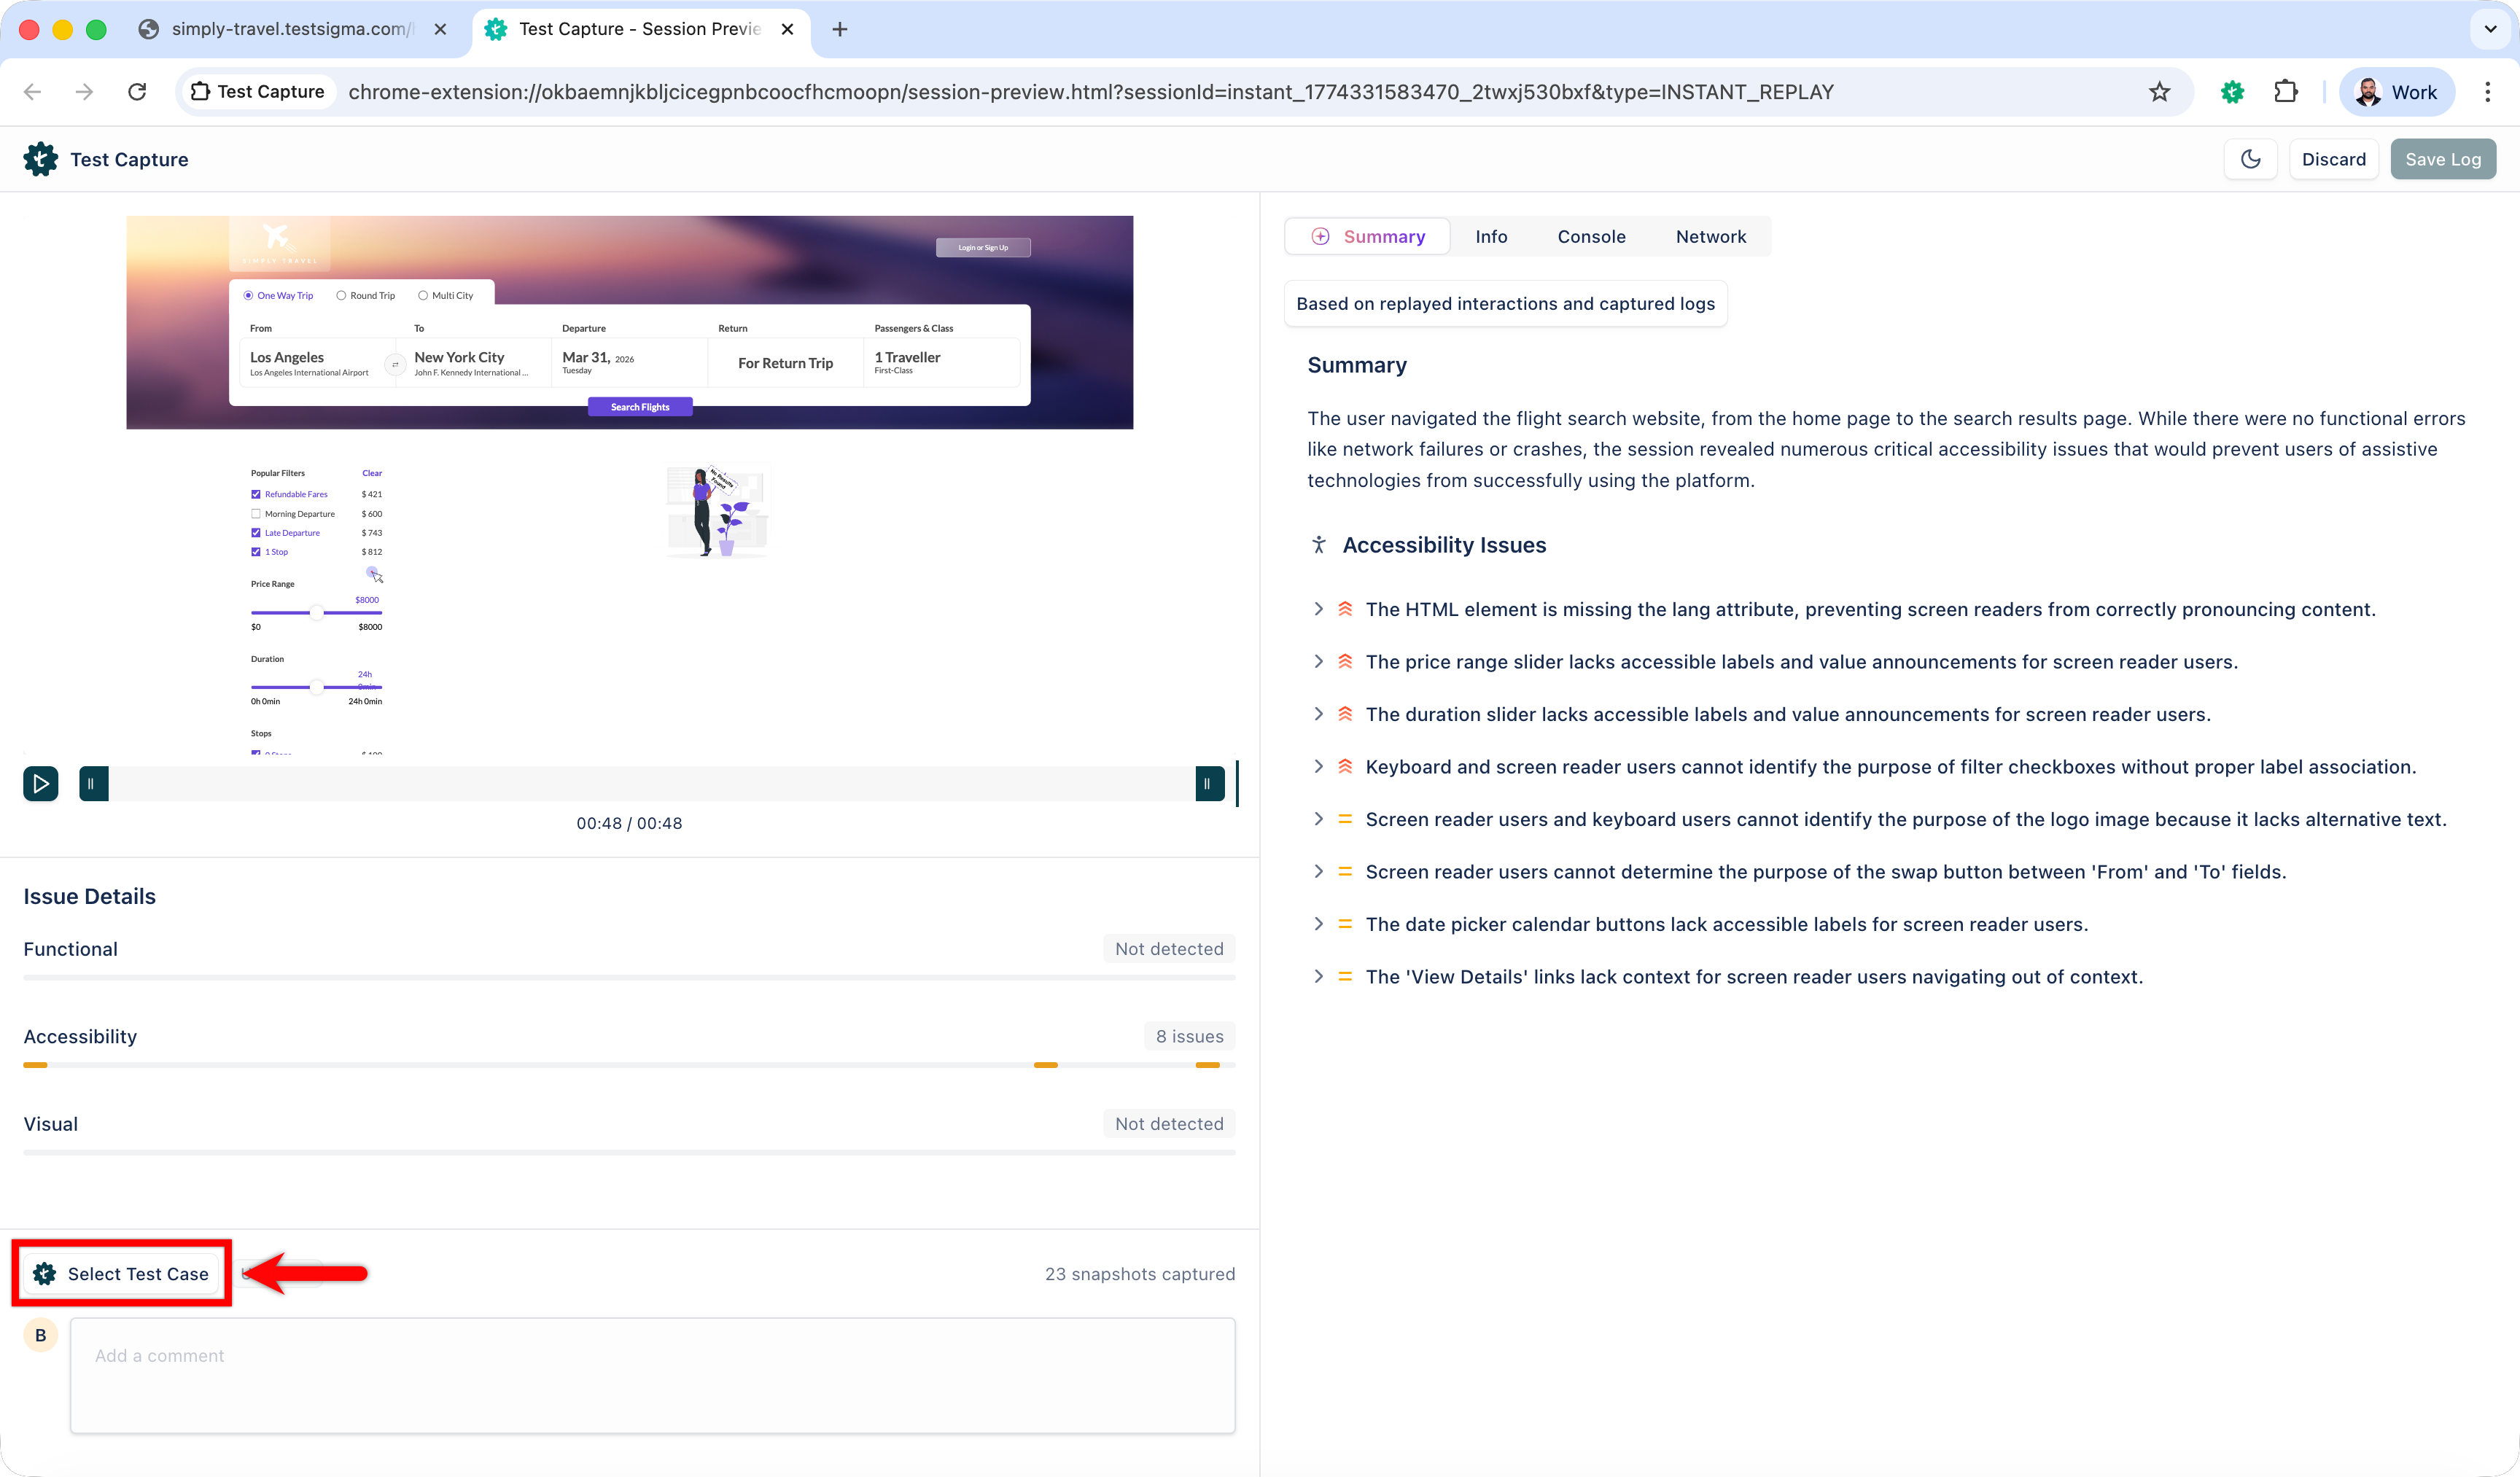
Task: Open the Testsigma extension icon in browser toolbar
Action: pyautogui.click(x=2232, y=91)
